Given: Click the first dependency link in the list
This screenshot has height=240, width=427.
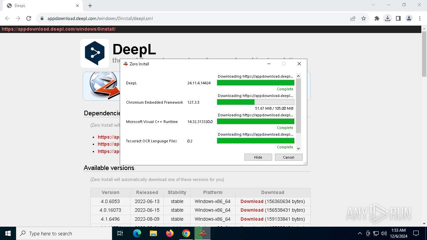Looking at the screenshot, I should (108, 137).
